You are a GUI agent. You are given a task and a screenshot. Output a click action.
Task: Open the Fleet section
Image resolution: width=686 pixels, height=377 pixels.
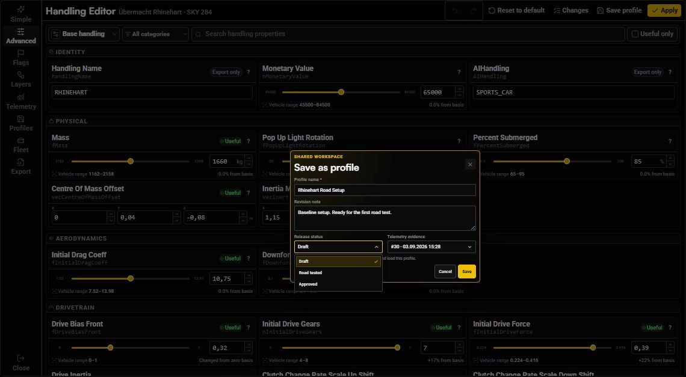(21, 145)
